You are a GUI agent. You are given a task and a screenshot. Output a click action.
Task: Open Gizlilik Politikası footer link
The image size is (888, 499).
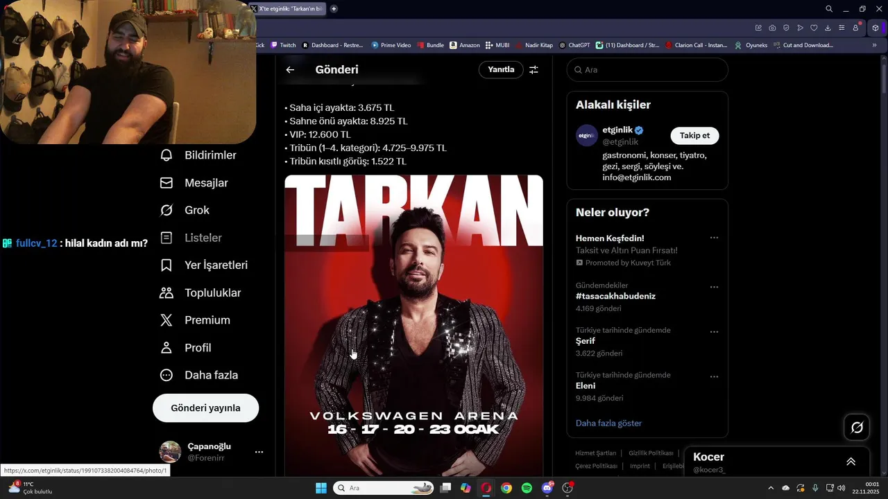(651, 453)
